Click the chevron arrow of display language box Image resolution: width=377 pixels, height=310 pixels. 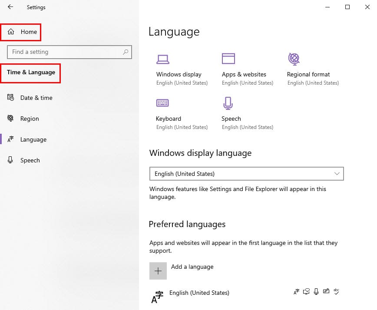coord(337,174)
